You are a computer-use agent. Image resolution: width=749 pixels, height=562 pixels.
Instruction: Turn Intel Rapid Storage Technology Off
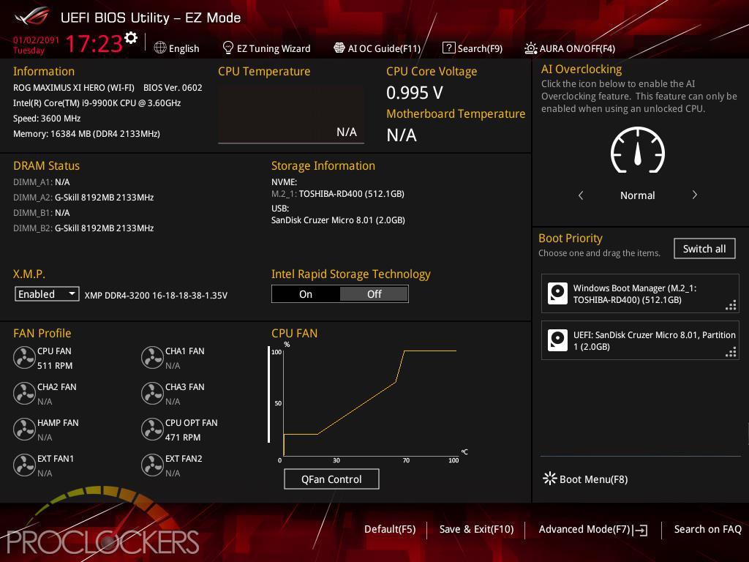coord(374,294)
